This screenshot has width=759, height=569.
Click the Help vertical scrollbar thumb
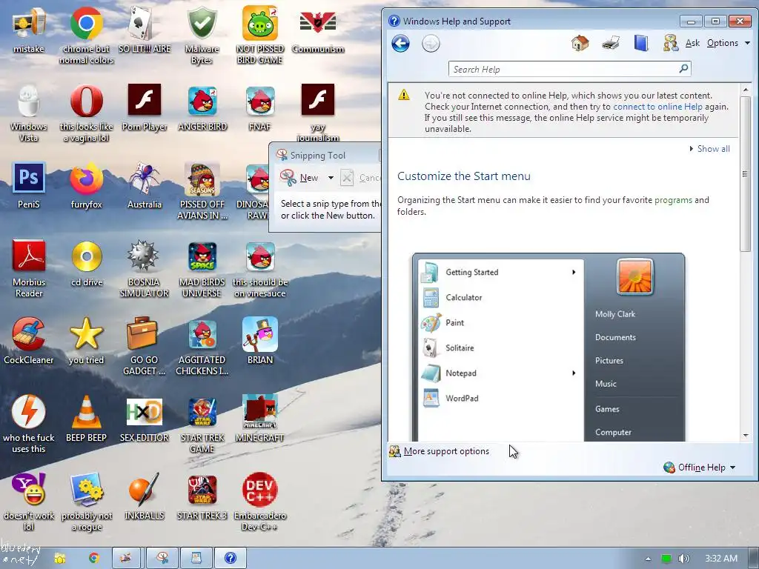[746, 174]
